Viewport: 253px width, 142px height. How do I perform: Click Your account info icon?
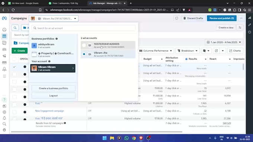pyautogui.click(x=49, y=61)
